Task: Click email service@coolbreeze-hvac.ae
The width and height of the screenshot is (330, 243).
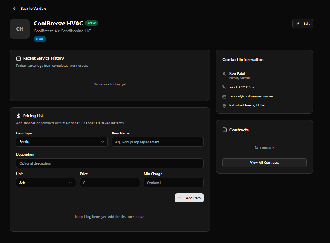Action: pyautogui.click(x=251, y=96)
